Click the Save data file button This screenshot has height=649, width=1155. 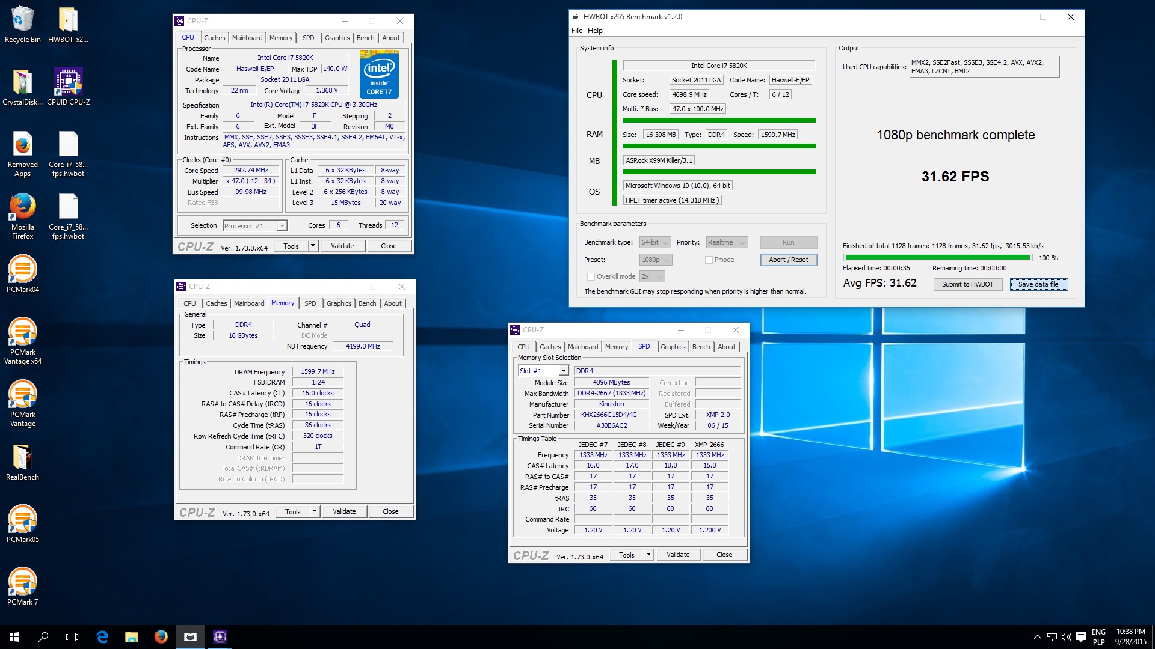(1038, 284)
